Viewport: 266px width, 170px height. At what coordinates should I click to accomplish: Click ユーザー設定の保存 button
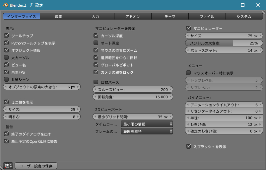click(36, 166)
